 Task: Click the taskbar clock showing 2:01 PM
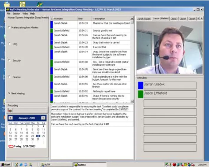click(x=202, y=165)
